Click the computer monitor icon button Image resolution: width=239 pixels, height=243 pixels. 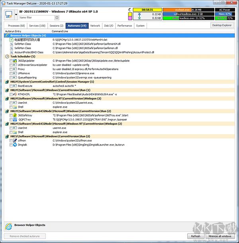tap(9, 15)
